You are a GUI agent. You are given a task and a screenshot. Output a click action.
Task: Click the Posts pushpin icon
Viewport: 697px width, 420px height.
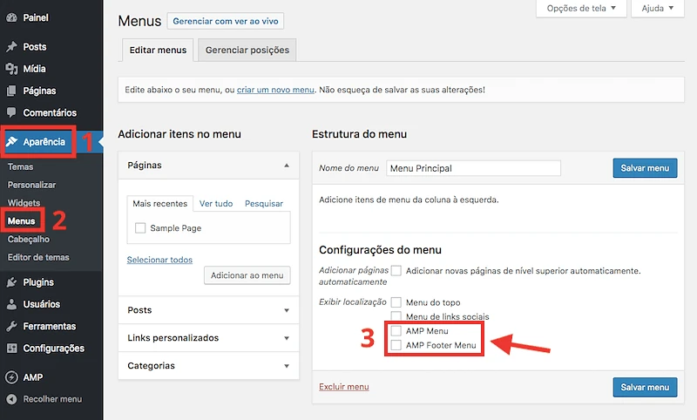coord(11,47)
